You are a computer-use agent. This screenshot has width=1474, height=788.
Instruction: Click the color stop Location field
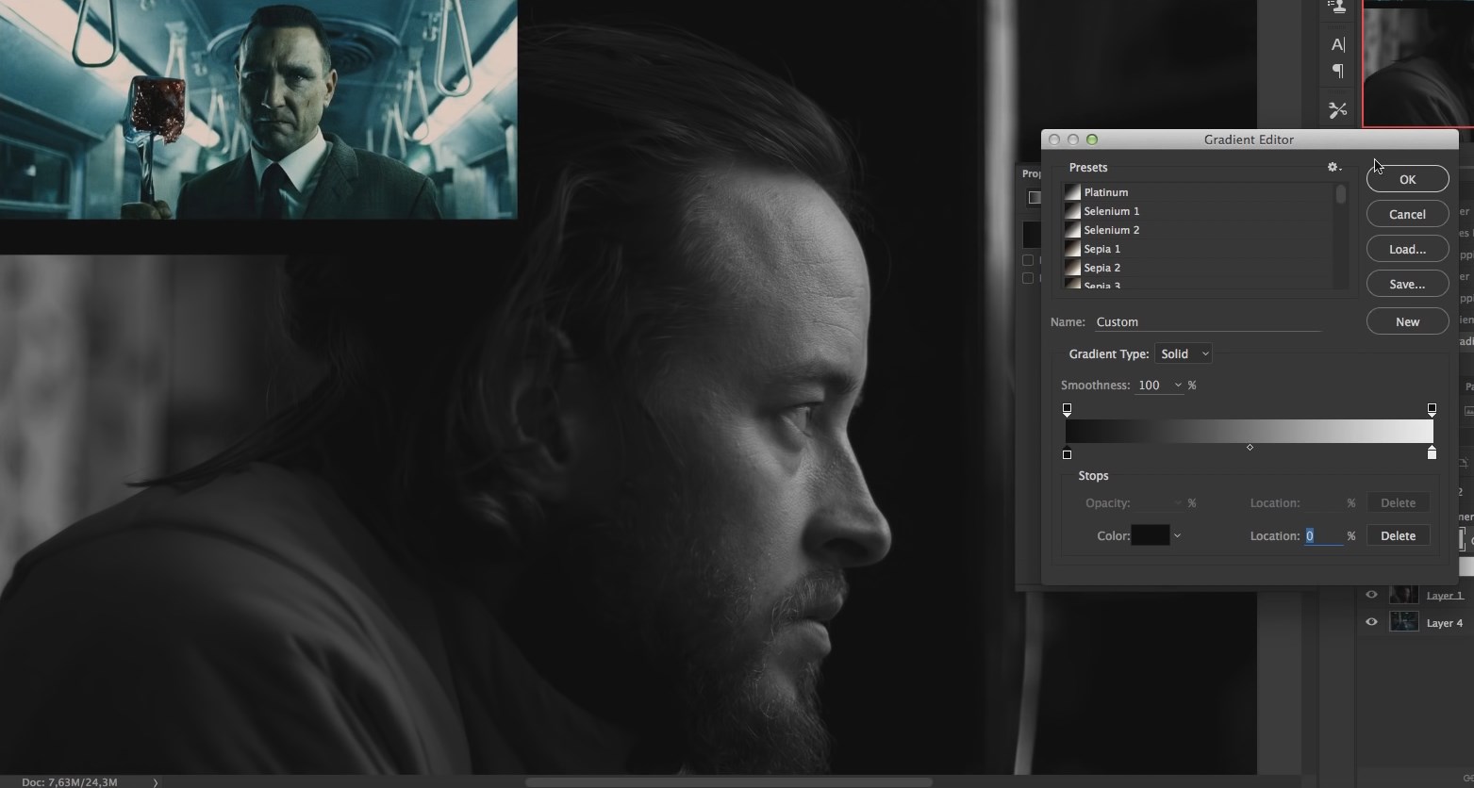pos(1323,535)
